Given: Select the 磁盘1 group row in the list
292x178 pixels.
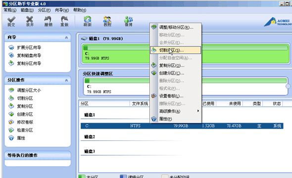Looking at the screenshot, I should 90,115.
